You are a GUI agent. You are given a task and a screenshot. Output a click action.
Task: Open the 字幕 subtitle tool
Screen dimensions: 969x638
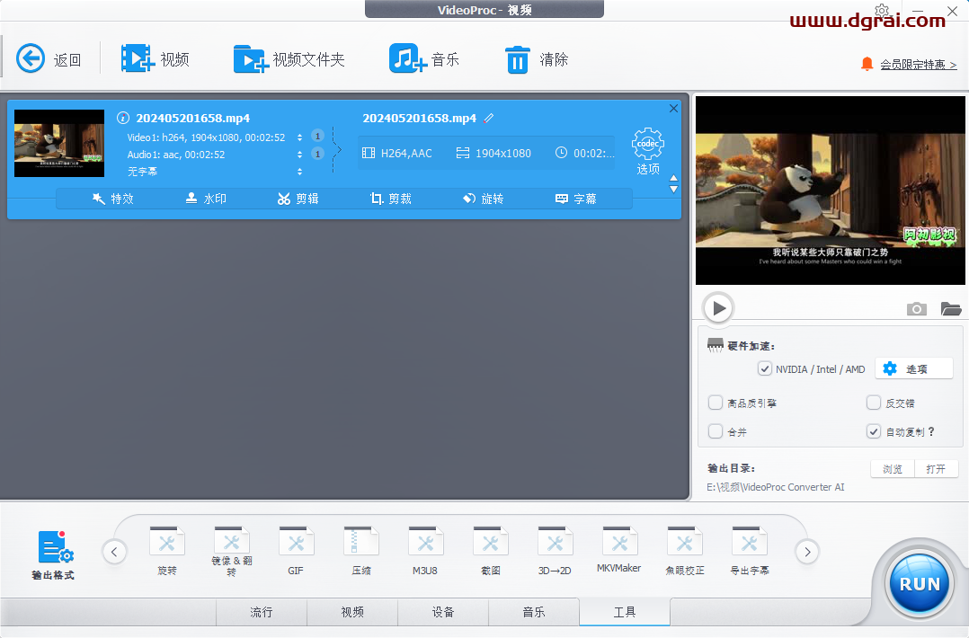pyautogui.click(x=576, y=199)
